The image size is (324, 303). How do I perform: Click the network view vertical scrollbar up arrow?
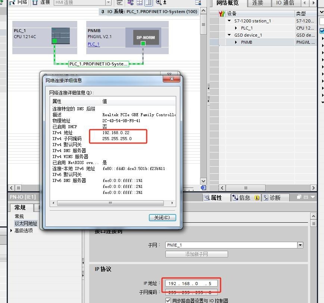coord(203,10)
